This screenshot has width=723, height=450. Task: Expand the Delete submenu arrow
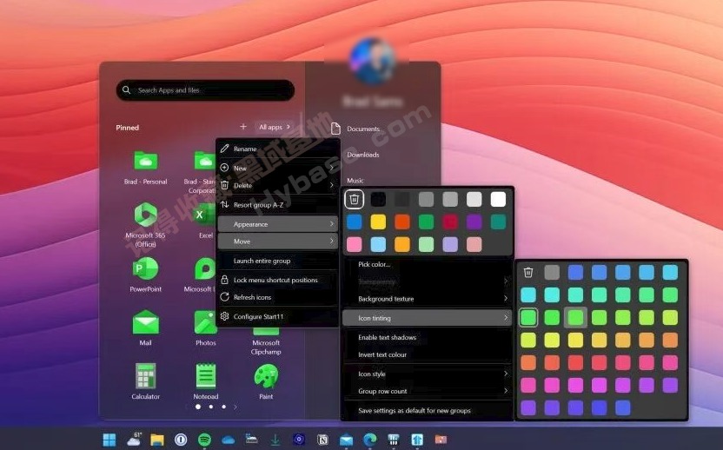(x=332, y=185)
